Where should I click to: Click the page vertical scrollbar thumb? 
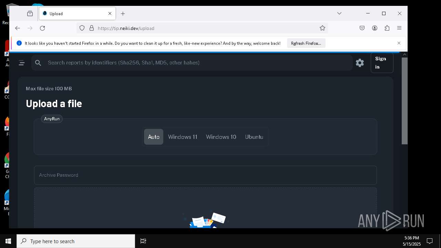coord(405,101)
